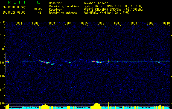Click the 0806 time marker
The height and width of the screenshot is (109, 172).
101,23
